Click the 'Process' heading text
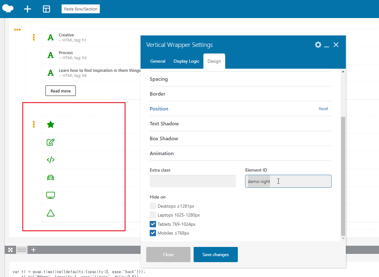Screen dimensions: 379x277 (x=66, y=53)
